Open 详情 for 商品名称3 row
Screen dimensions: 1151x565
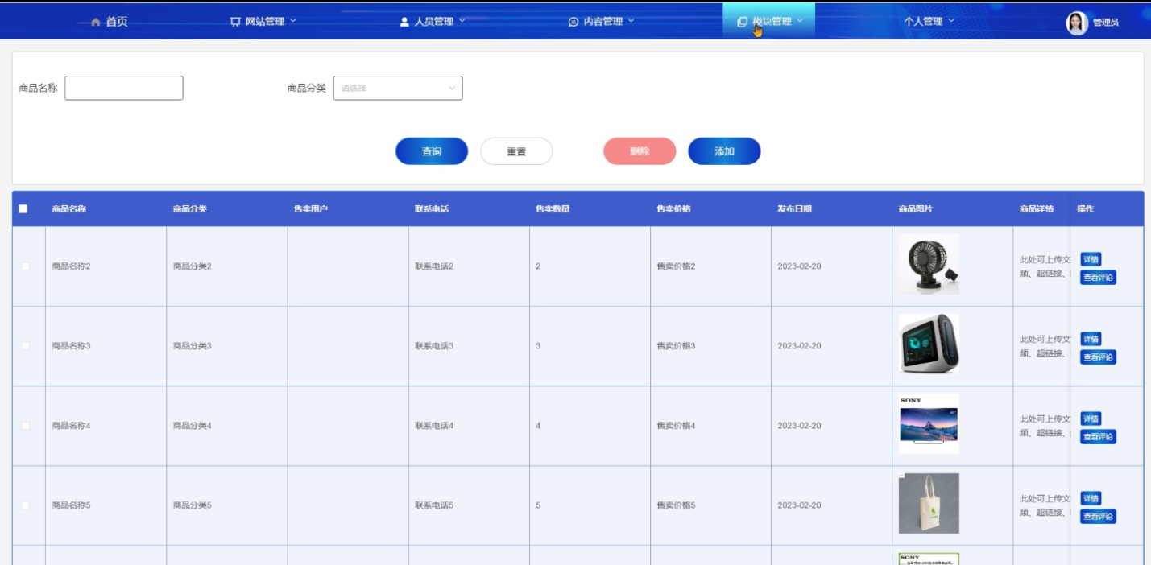(1091, 339)
